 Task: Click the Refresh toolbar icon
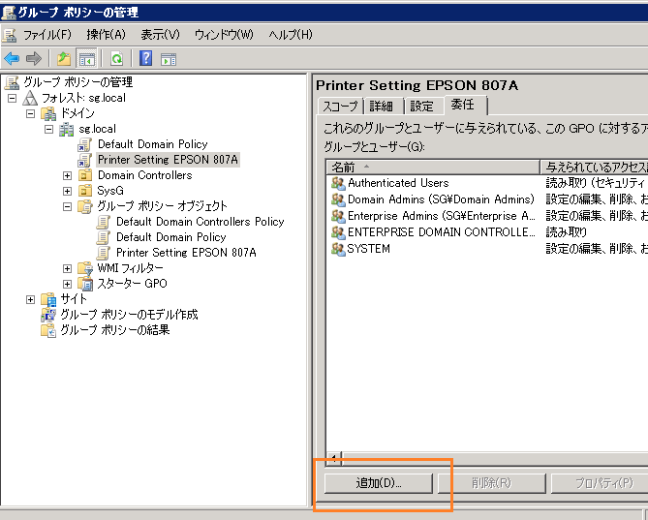tap(117, 59)
